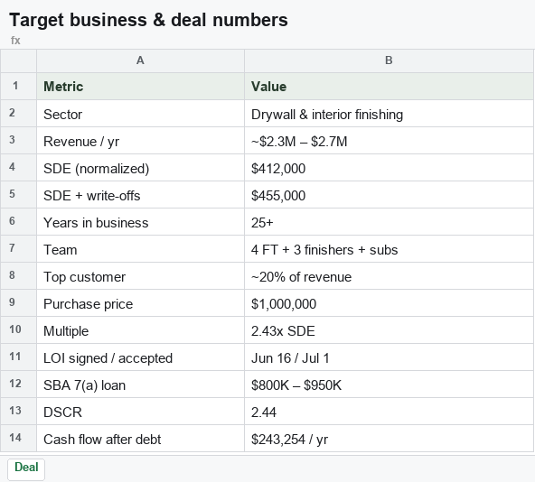
Task: Select 'Cash flow after debt' cell
Action: click(141, 439)
